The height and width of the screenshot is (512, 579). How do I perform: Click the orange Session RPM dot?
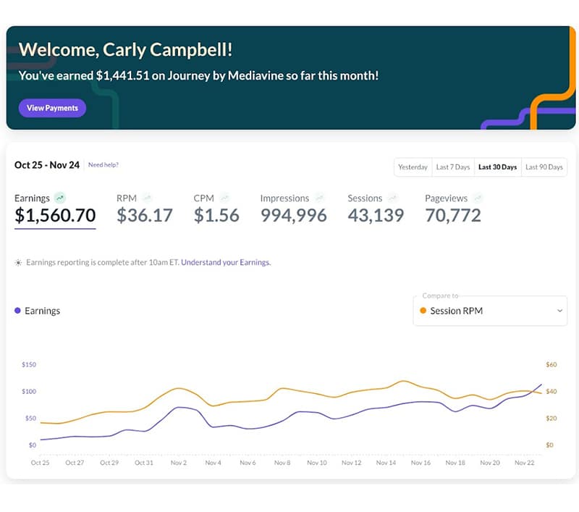(x=423, y=311)
